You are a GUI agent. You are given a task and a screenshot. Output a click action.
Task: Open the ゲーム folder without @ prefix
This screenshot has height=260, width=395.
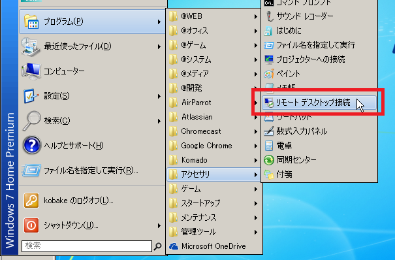[x=213, y=189]
